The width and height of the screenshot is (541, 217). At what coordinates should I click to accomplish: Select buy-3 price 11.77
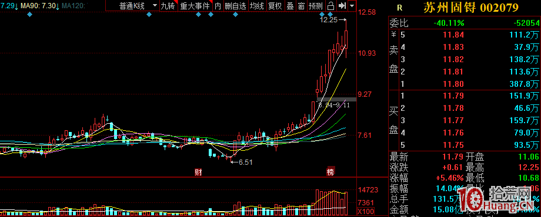(453, 120)
